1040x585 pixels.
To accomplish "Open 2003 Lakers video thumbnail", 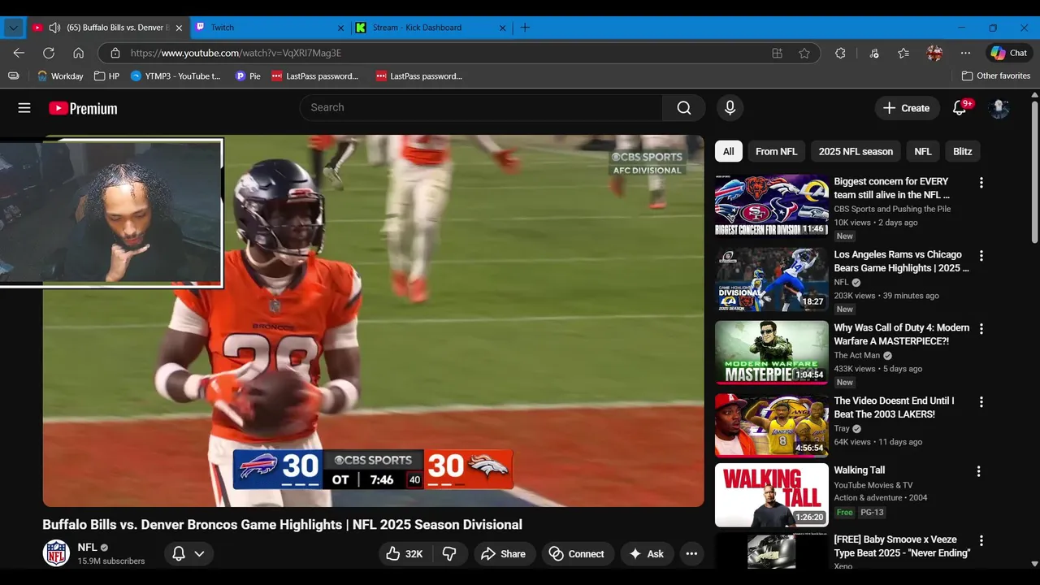I will point(772,425).
